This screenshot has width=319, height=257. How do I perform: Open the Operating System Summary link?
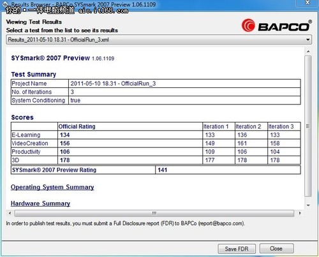pos(52,187)
